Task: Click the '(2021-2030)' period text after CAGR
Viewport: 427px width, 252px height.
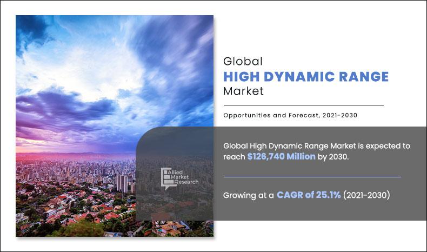Action: pos(366,195)
